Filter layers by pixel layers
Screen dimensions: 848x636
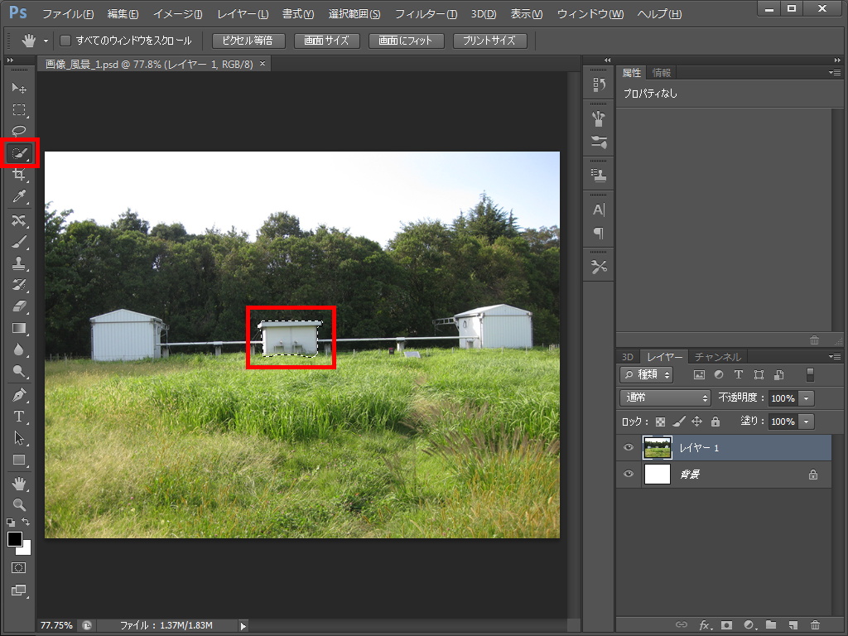click(x=699, y=374)
